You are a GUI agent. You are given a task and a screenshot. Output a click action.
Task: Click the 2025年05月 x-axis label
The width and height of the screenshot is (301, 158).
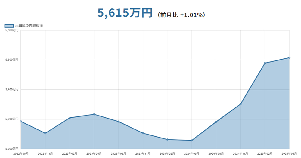point(289,154)
